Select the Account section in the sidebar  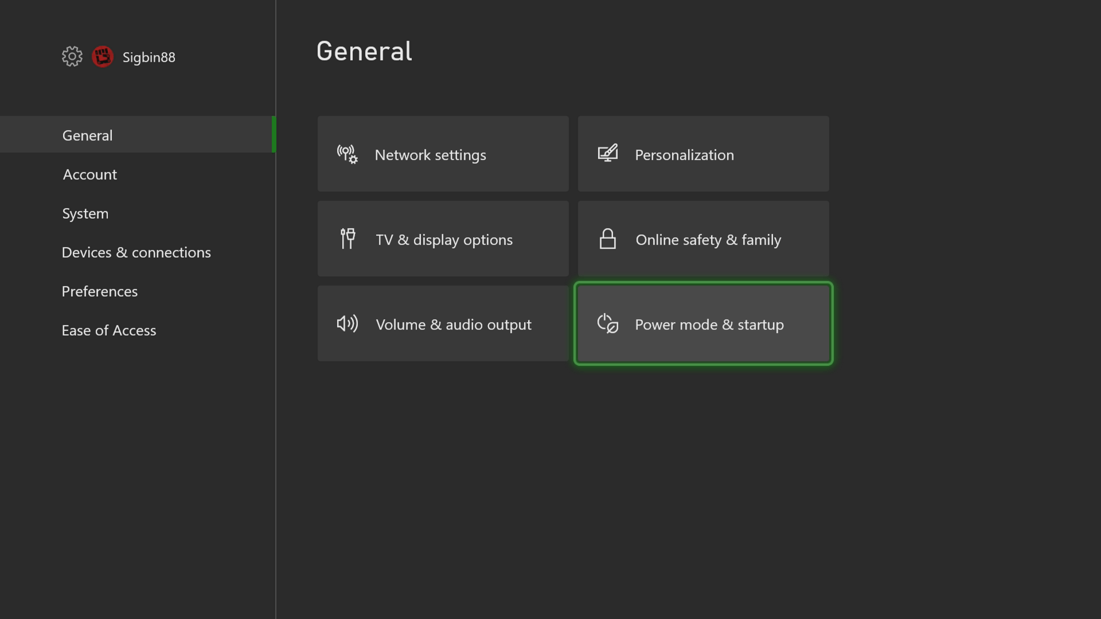tap(90, 174)
